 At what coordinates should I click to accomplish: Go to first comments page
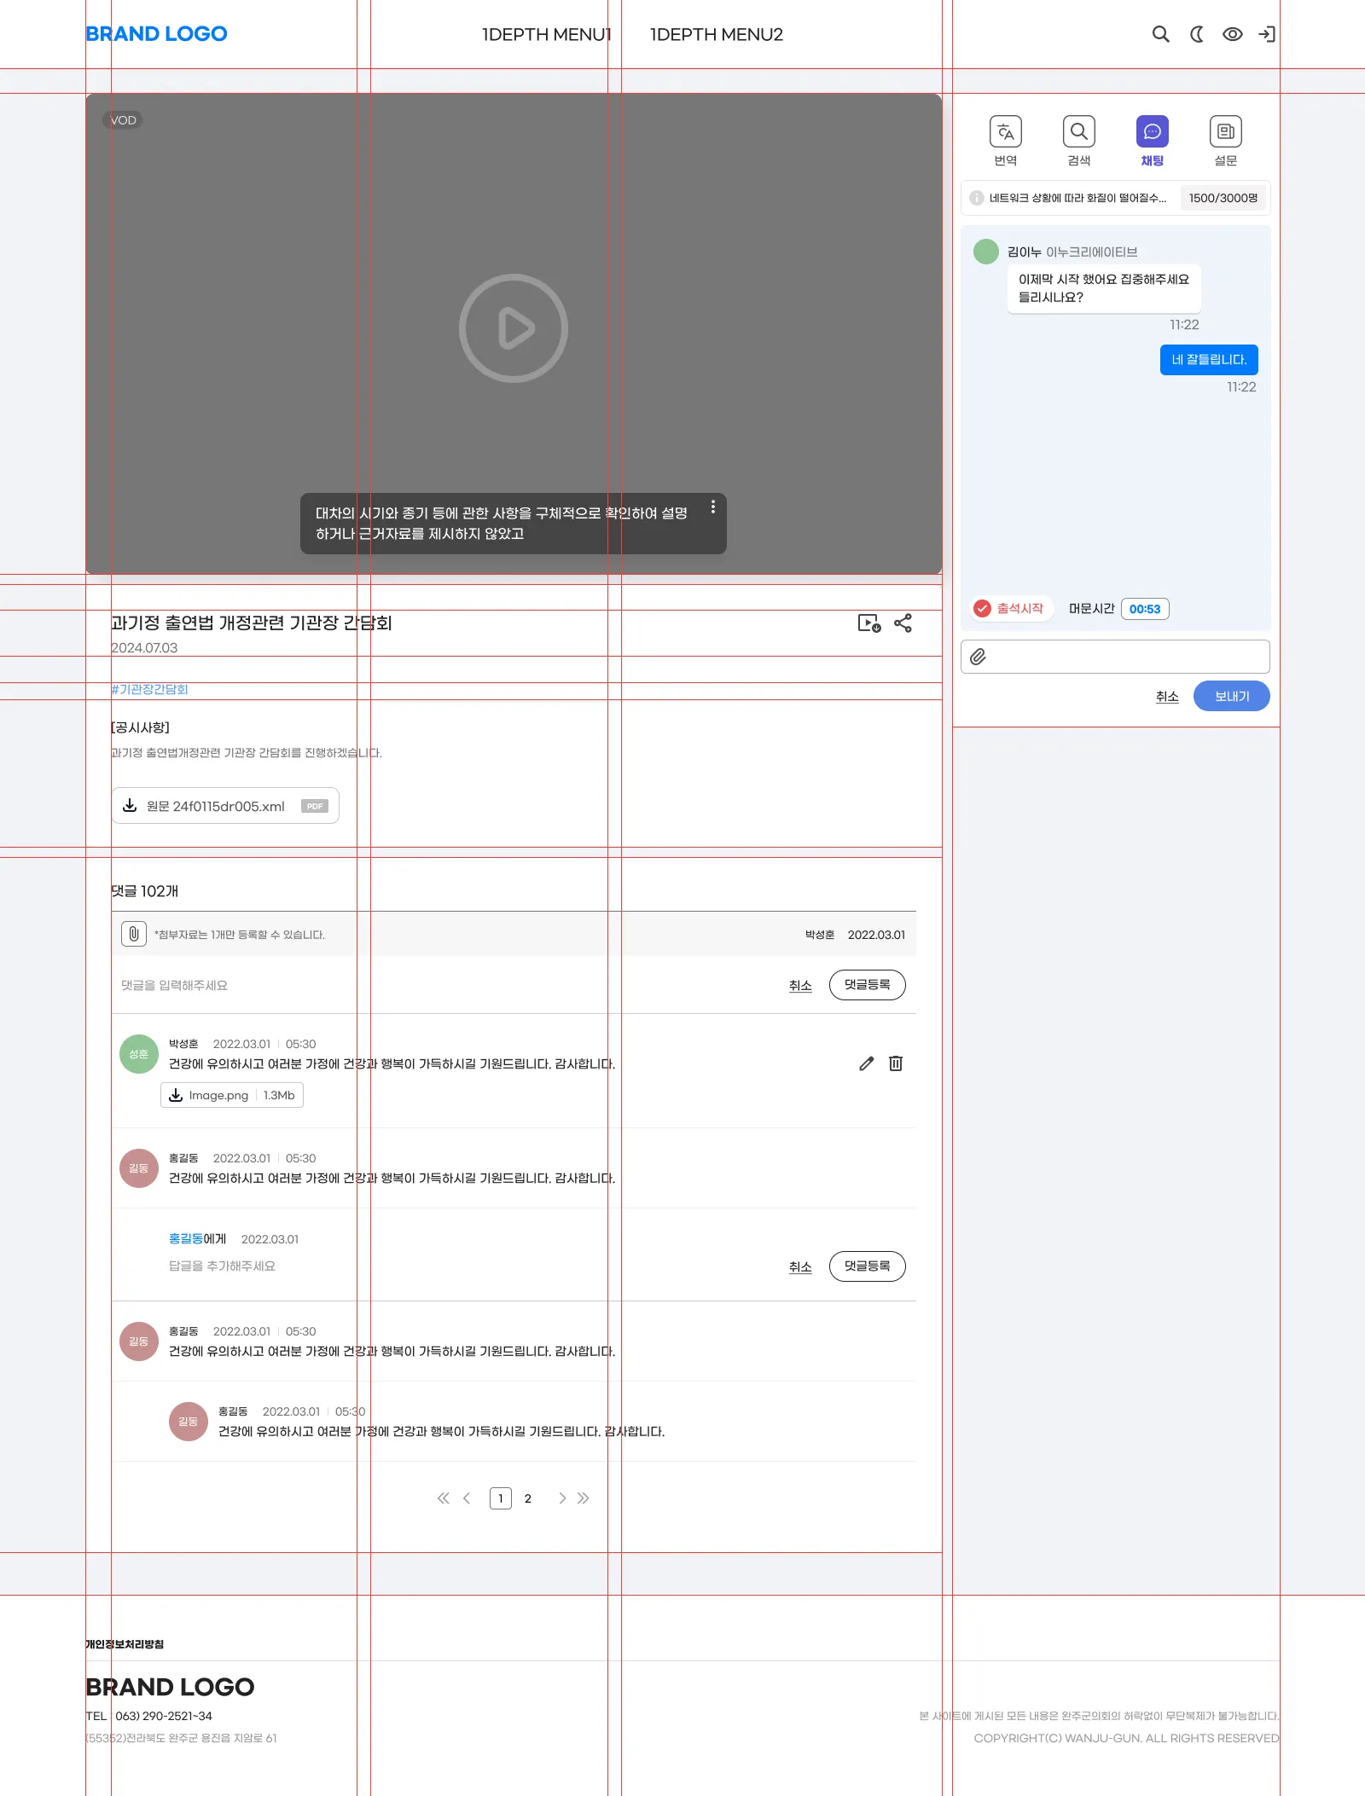tap(444, 1498)
